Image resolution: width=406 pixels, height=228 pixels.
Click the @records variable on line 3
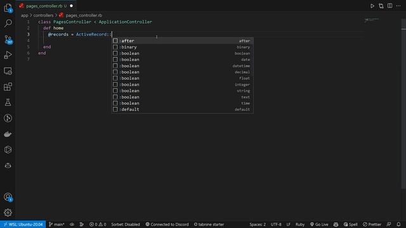[x=58, y=34]
